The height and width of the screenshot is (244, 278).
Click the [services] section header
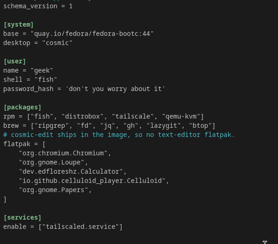(x=23, y=217)
